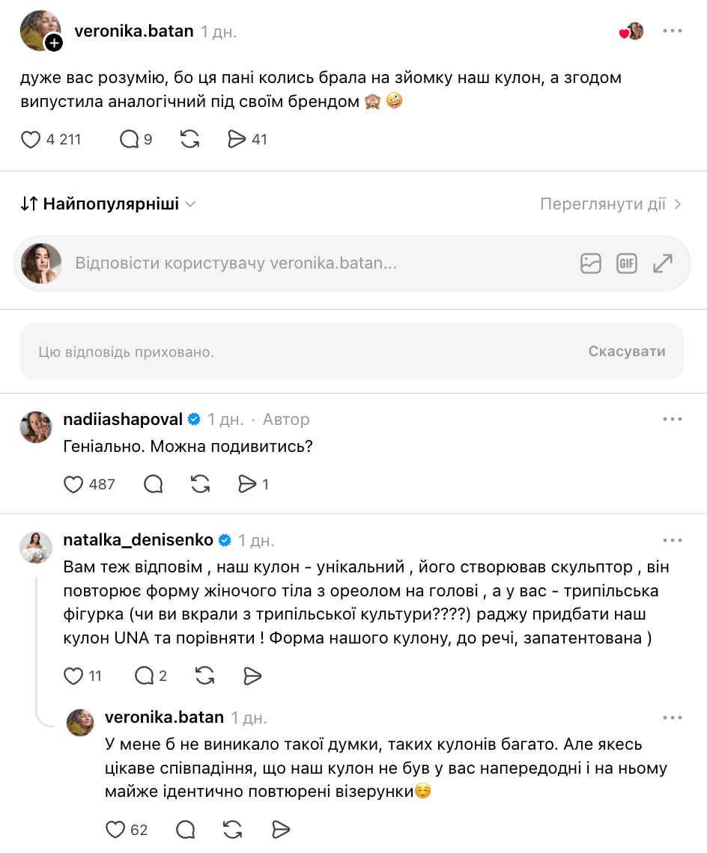This screenshot has height=853, width=707.
Task: Open the Найпопулярніші sort dropdown
Action: click(x=108, y=204)
